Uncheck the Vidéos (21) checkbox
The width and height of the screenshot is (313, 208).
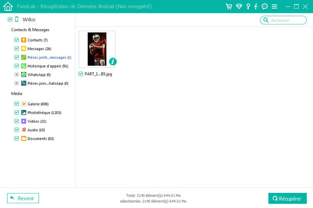coord(17,121)
